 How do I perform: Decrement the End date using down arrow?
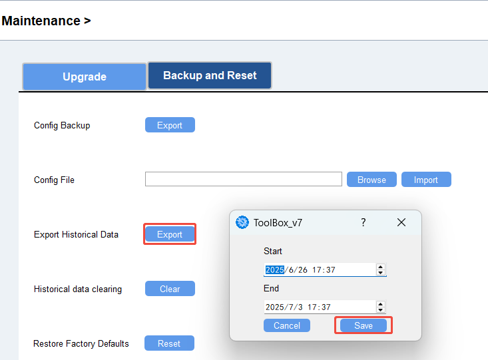pyautogui.click(x=381, y=310)
